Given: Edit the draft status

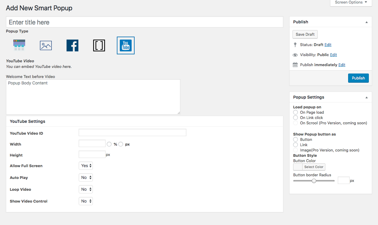Looking at the screenshot, I should point(328,45).
